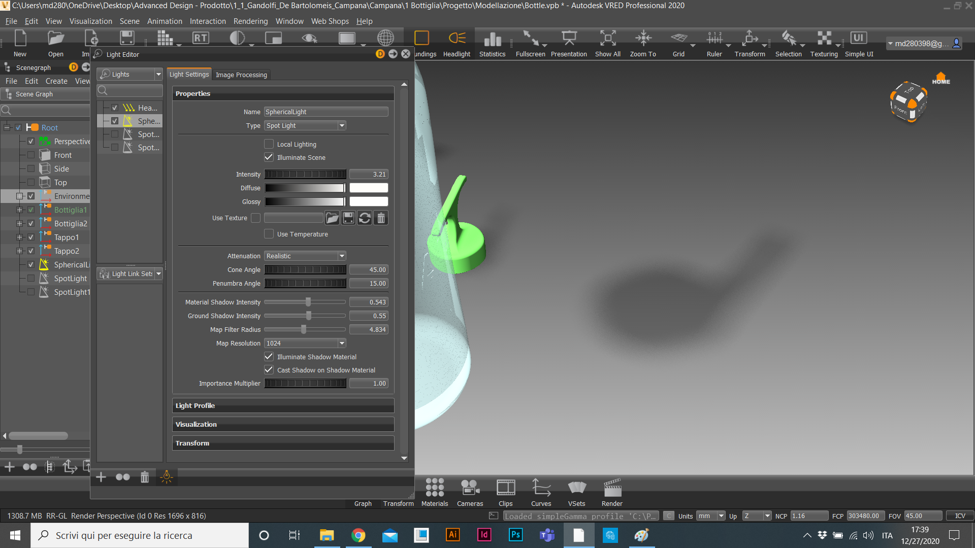Screen dimensions: 975x548
Task: Click the Render icon at the bottom
Action: (x=611, y=491)
